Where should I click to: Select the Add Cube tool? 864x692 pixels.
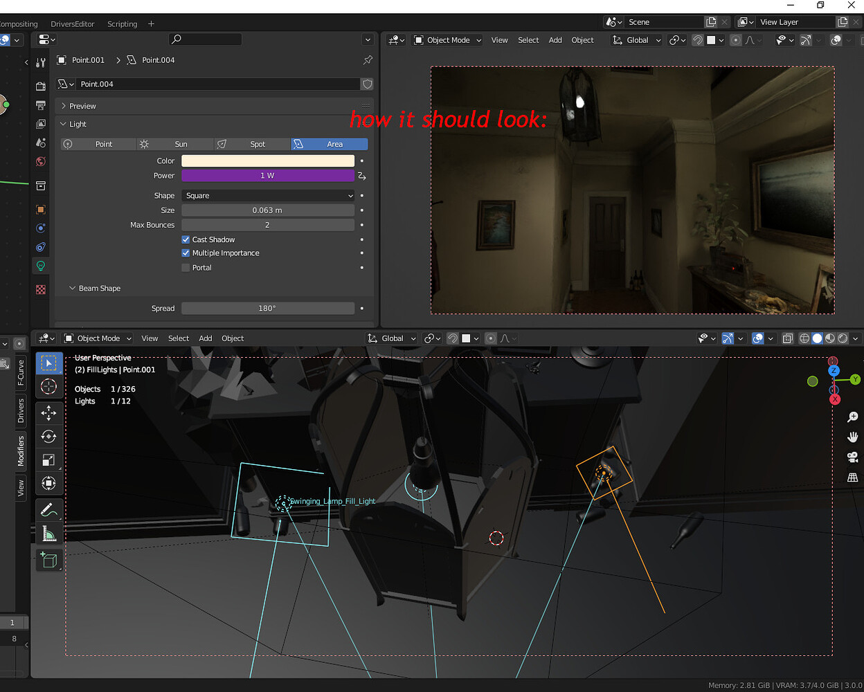coord(48,561)
